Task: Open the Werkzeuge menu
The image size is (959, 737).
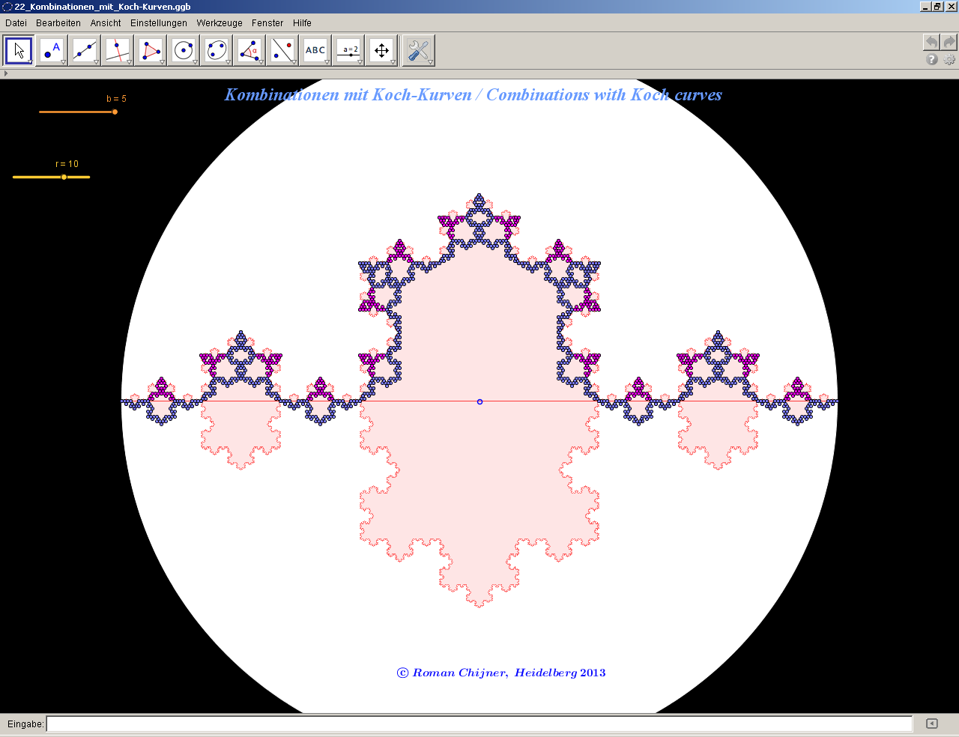Action: point(220,23)
